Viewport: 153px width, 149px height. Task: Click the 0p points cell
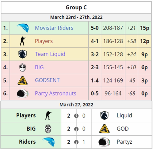[x=145, y=93]
